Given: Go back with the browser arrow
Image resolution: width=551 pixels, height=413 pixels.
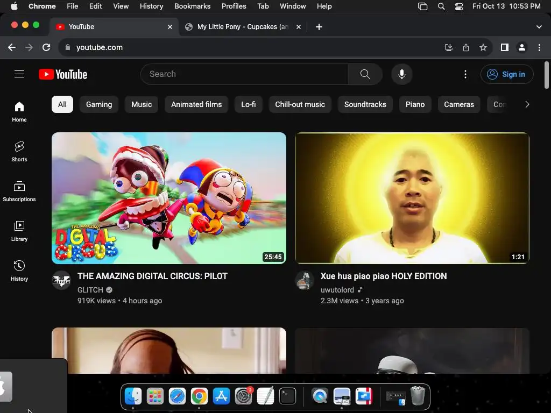Looking at the screenshot, I should tap(12, 47).
